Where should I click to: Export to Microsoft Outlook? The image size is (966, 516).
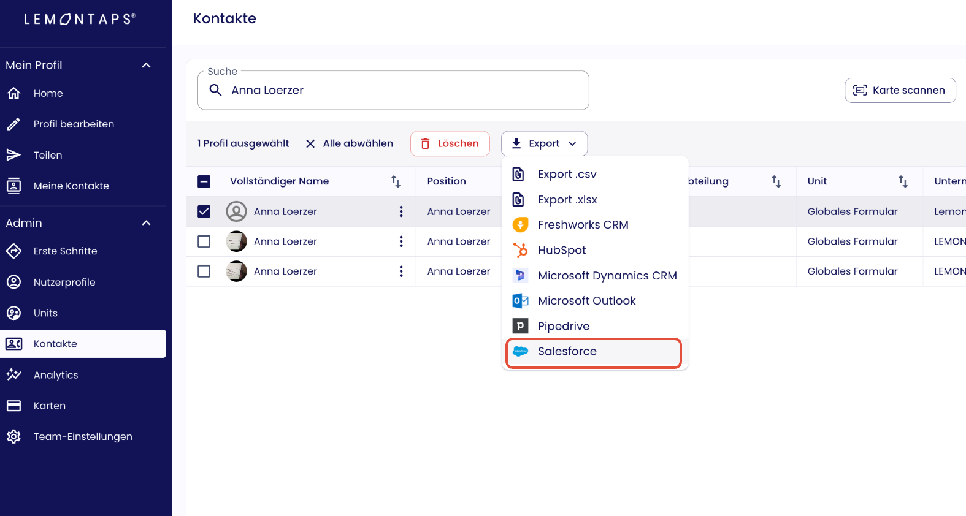pyautogui.click(x=595, y=301)
